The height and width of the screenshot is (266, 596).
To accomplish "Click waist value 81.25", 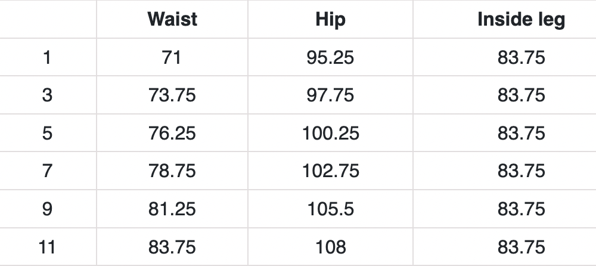I will click(172, 209).
